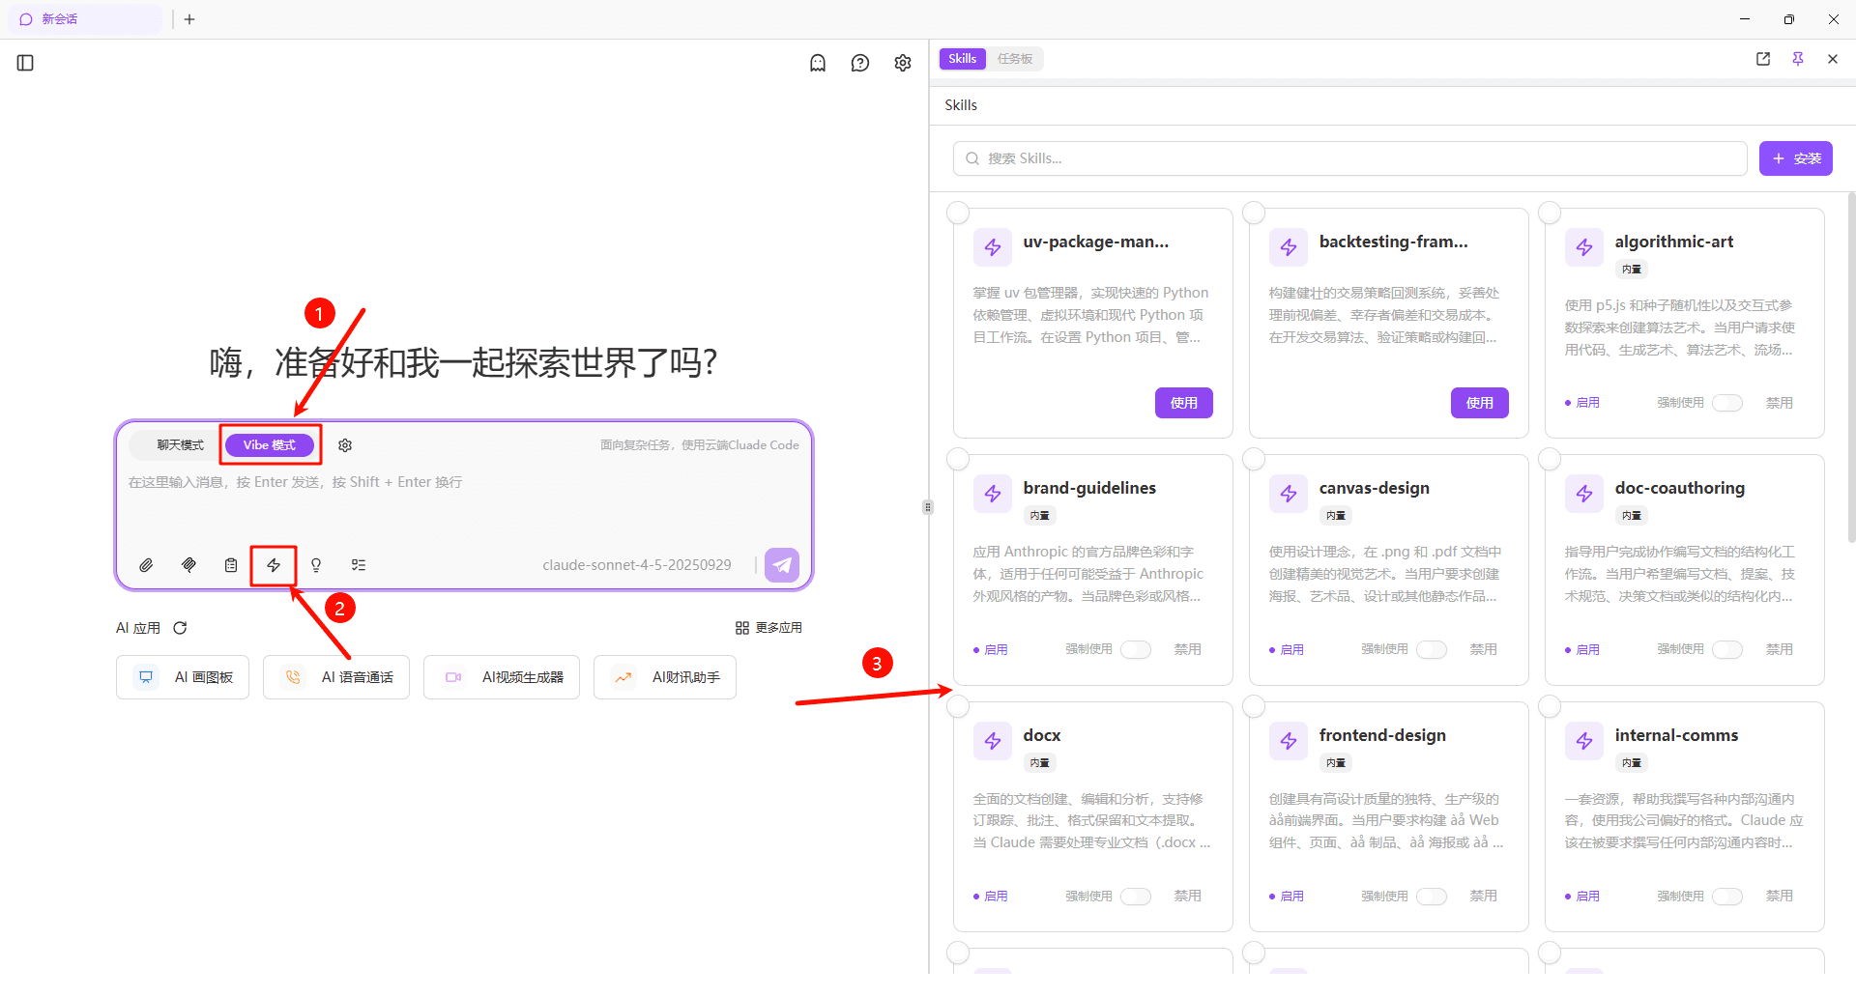Toggle 强制使用 for doc-coauthoring

tap(1727, 649)
